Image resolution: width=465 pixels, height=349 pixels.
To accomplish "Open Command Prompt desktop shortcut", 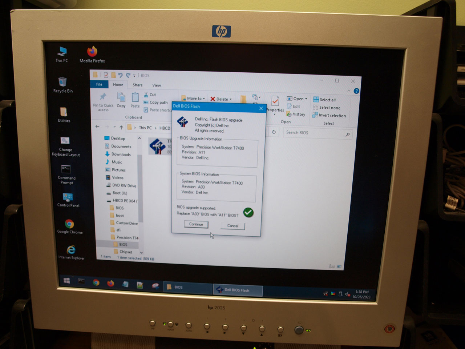I will tap(66, 174).
